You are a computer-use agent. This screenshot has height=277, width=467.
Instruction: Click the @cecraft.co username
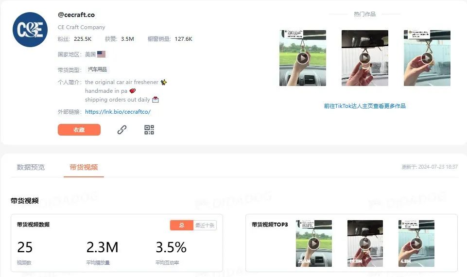[76, 15]
